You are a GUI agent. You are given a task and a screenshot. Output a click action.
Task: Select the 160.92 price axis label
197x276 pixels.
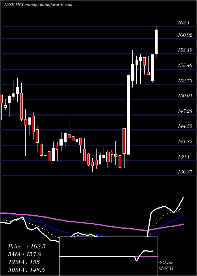point(185,35)
